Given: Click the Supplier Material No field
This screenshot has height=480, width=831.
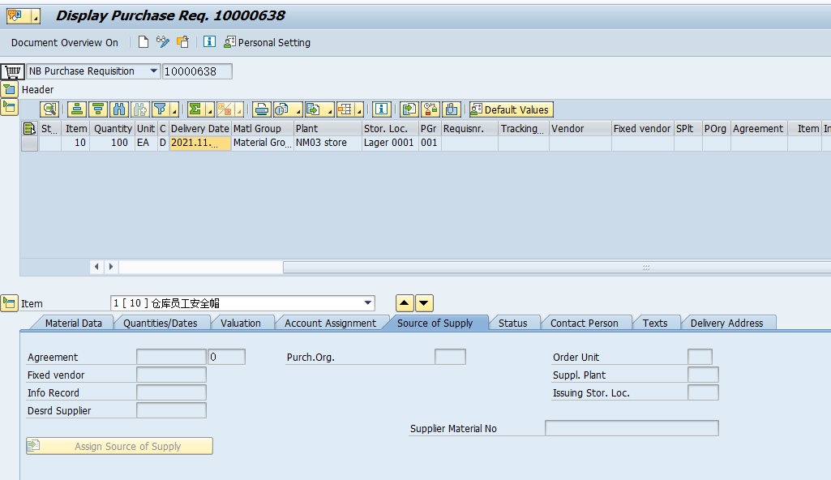Looking at the screenshot, I should pyautogui.click(x=632, y=428).
